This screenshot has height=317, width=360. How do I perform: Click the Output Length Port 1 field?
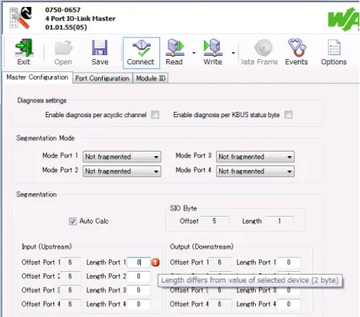289,262
